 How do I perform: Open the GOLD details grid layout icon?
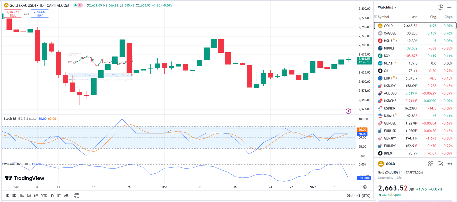click(x=431, y=164)
